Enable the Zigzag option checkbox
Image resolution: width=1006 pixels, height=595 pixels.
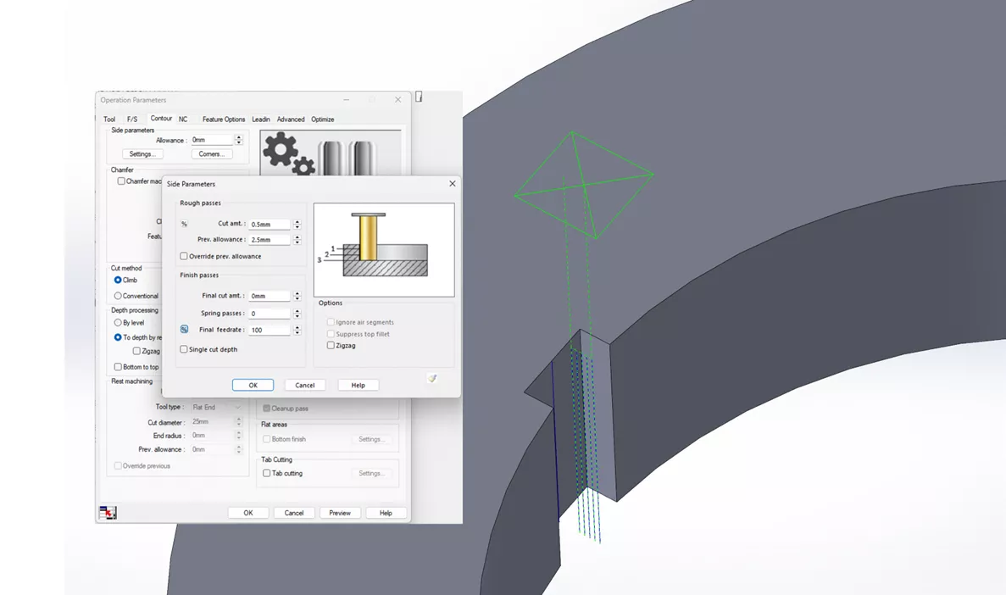pyautogui.click(x=331, y=345)
